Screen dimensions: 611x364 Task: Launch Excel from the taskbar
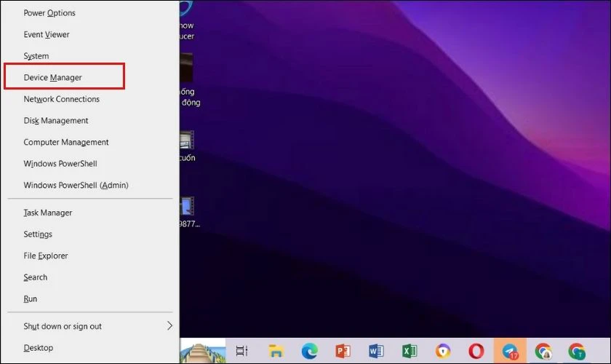pyautogui.click(x=410, y=351)
